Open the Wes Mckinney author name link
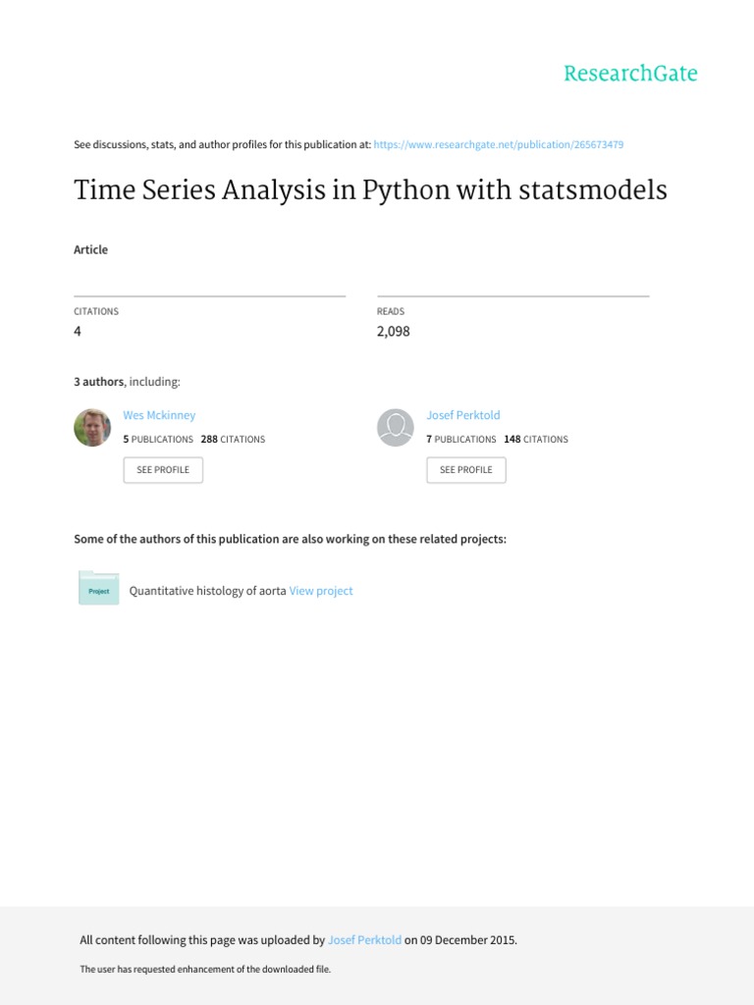Screen dimensions: 754x1005 tap(159, 415)
